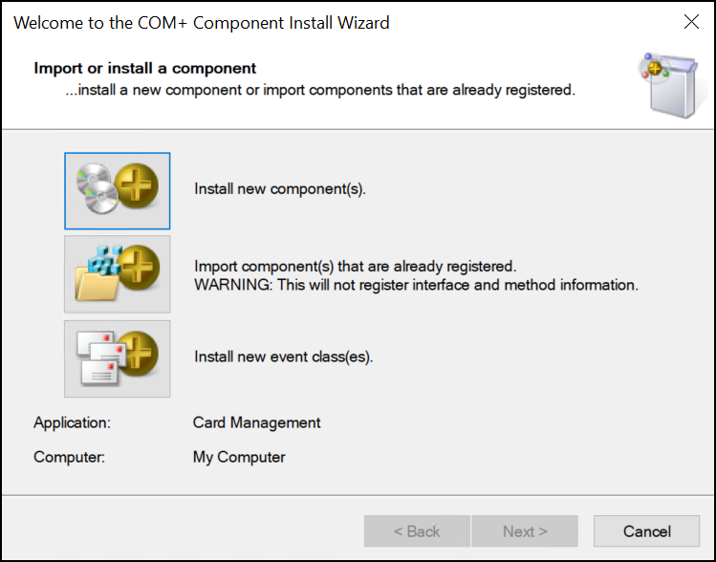Click the greyed-out Next button

click(x=525, y=531)
